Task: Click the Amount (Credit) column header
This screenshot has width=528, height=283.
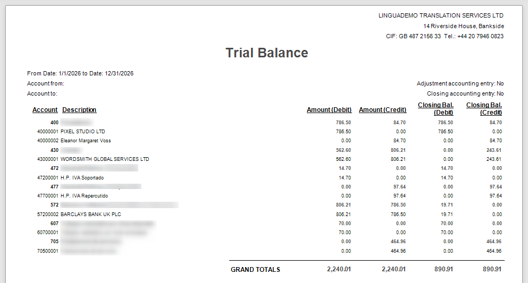Action: tap(382, 109)
